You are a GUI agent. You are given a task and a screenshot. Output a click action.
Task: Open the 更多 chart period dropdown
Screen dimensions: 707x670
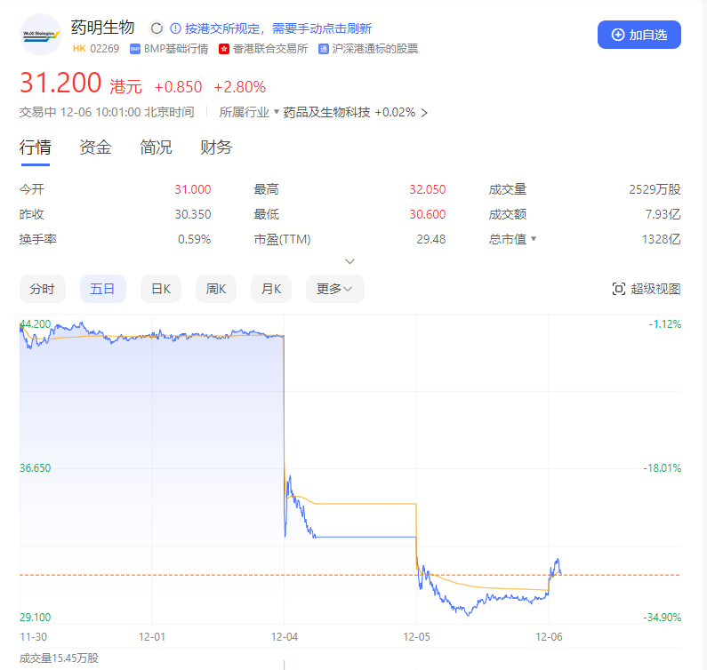pos(334,289)
